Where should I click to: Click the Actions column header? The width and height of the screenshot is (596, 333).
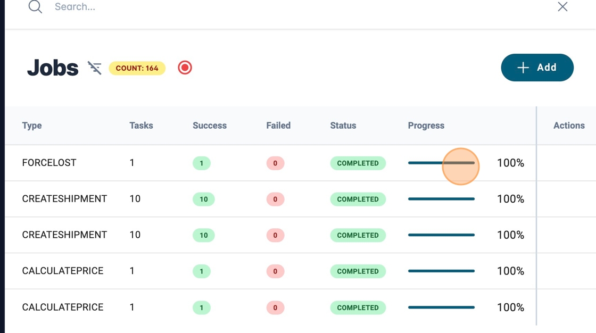click(x=569, y=126)
